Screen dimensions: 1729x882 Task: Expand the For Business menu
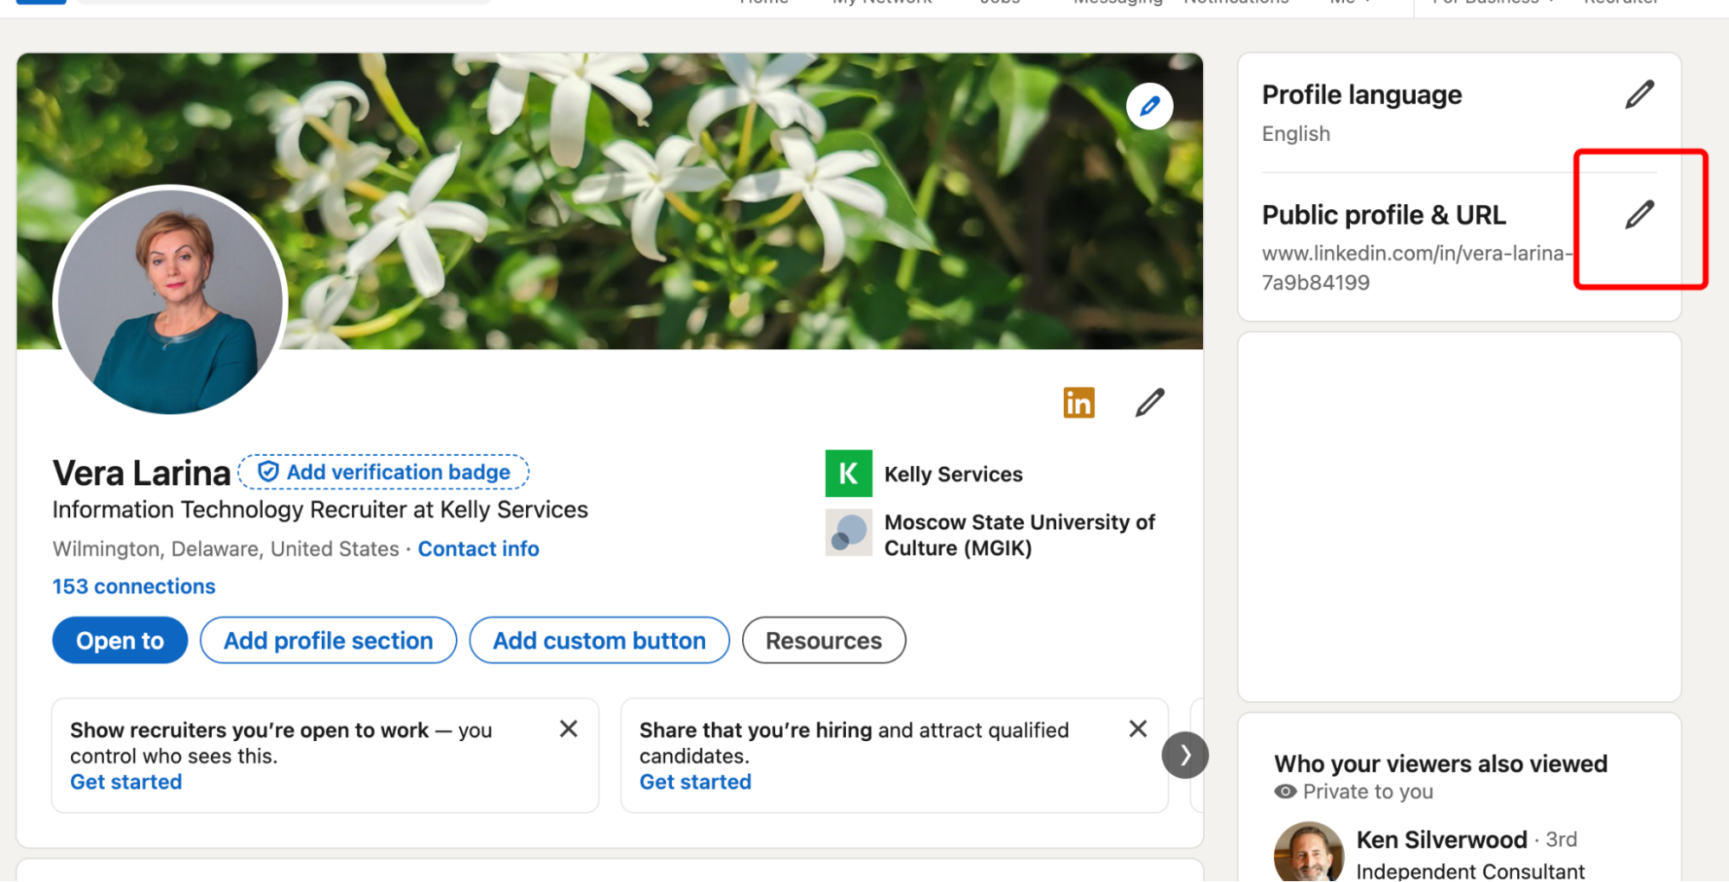pos(1492,3)
